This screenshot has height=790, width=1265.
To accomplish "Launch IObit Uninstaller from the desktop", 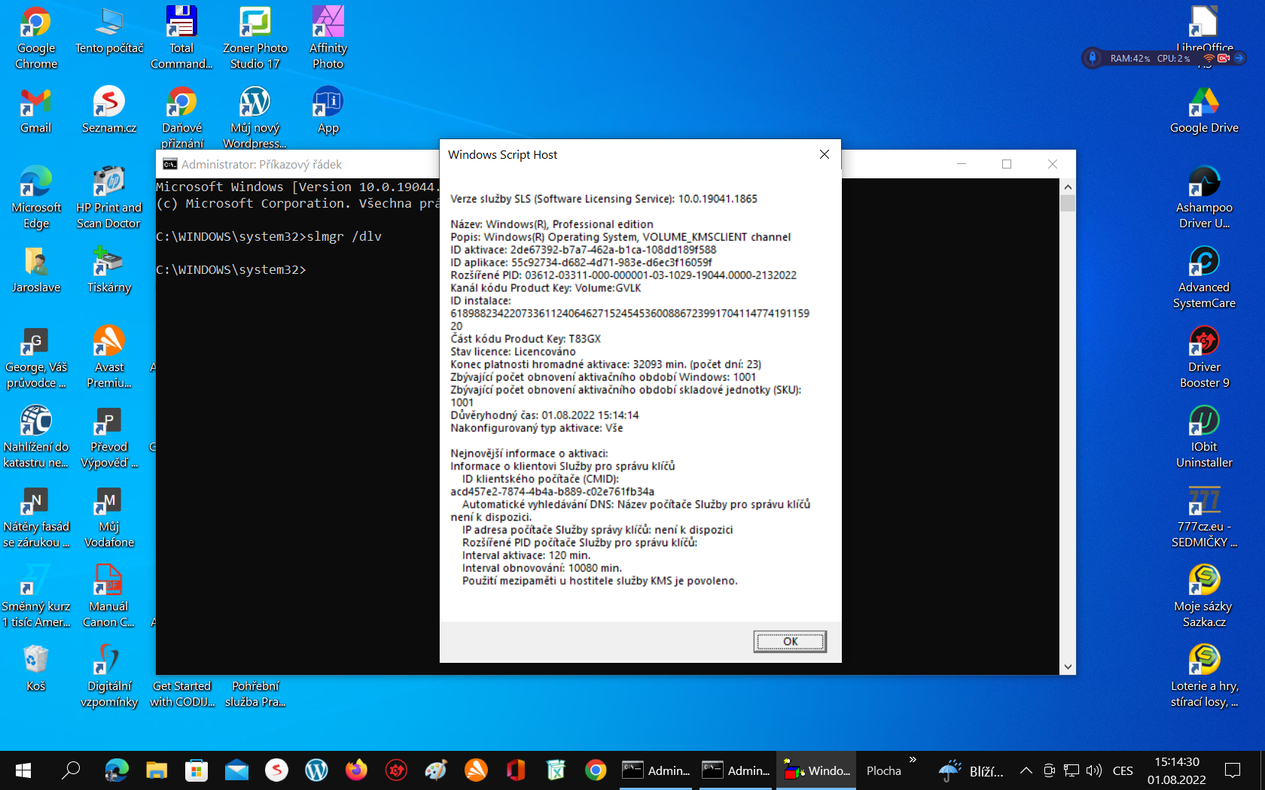I will [x=1204, y=436].
